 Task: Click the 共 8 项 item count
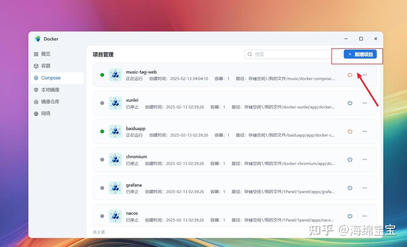[99, 232]
